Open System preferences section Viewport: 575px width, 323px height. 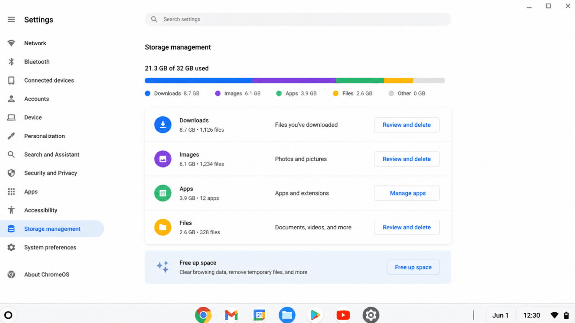click(50, 247)
